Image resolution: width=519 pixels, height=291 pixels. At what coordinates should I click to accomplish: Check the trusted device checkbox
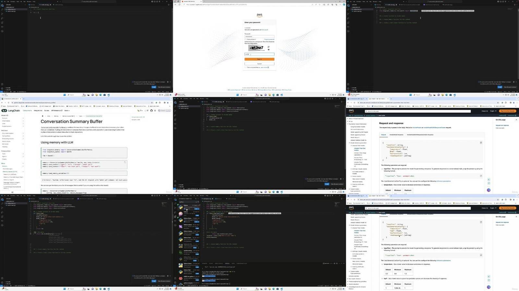(x=246, y=67)
